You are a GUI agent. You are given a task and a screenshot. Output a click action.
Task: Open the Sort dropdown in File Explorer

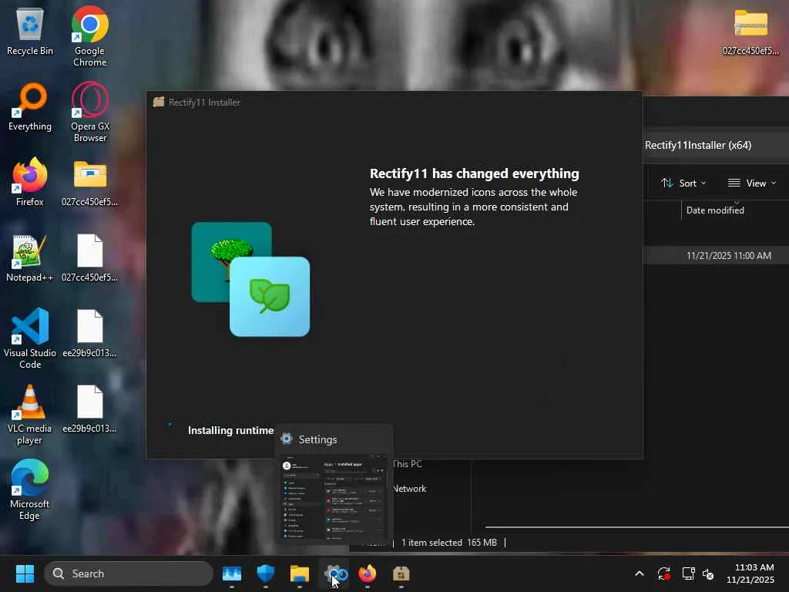683,183
